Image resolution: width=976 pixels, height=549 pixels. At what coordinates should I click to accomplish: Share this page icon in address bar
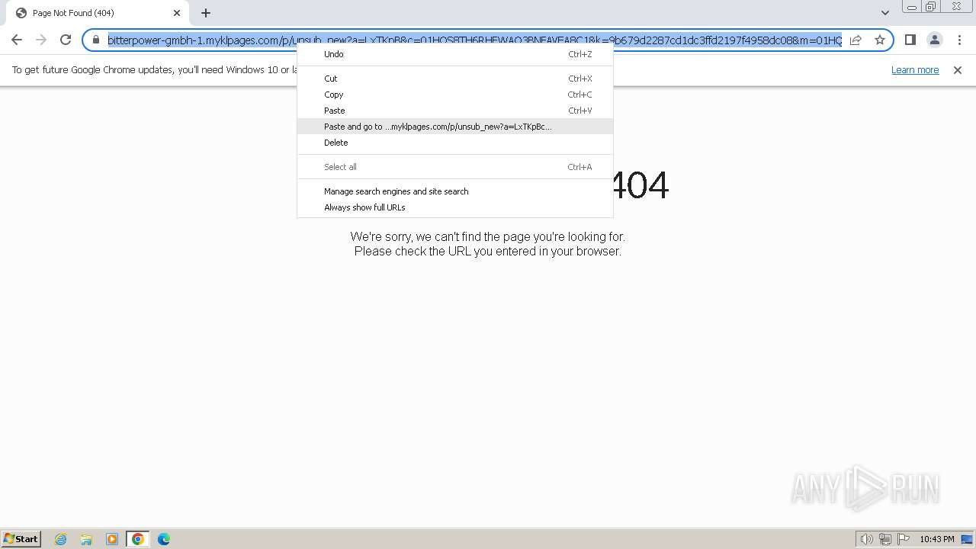click(x=856, y=40)
